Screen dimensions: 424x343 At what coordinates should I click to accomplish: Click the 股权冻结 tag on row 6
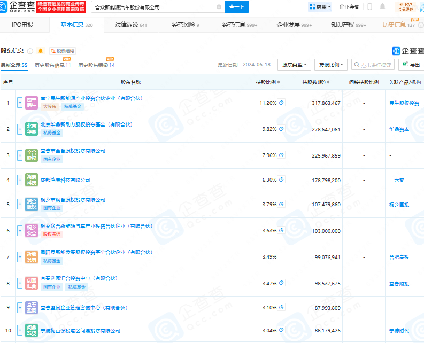pos(52,234)
